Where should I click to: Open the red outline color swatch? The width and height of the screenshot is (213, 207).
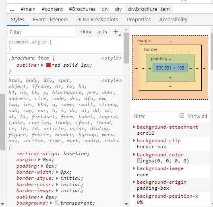(48, 65)
